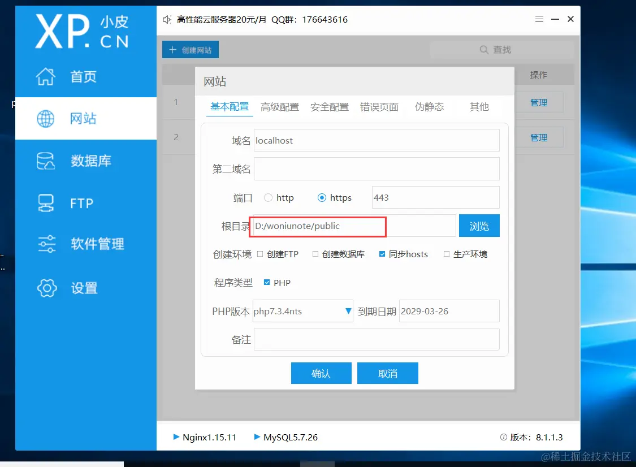Viewport: 636px width, 467px height.
Task: Click the 域名 field containing localhost
Action: (377, 140)
